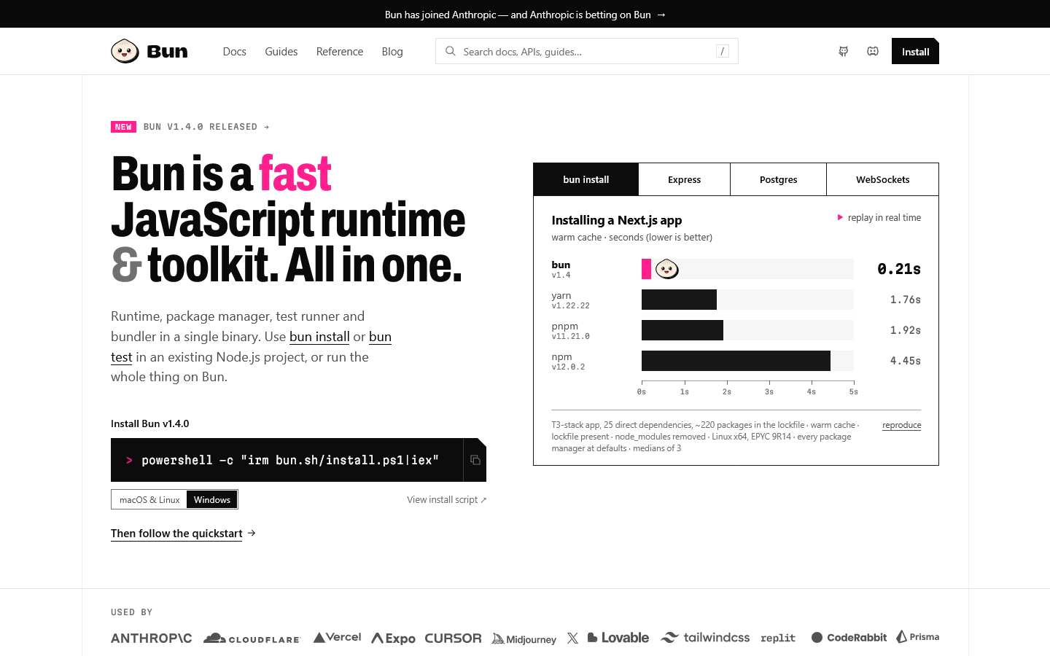Open the Blog menu item

click(392, 52)
